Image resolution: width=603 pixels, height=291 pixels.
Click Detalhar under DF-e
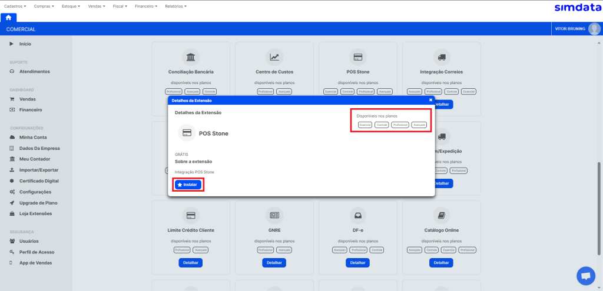[357, 263]
